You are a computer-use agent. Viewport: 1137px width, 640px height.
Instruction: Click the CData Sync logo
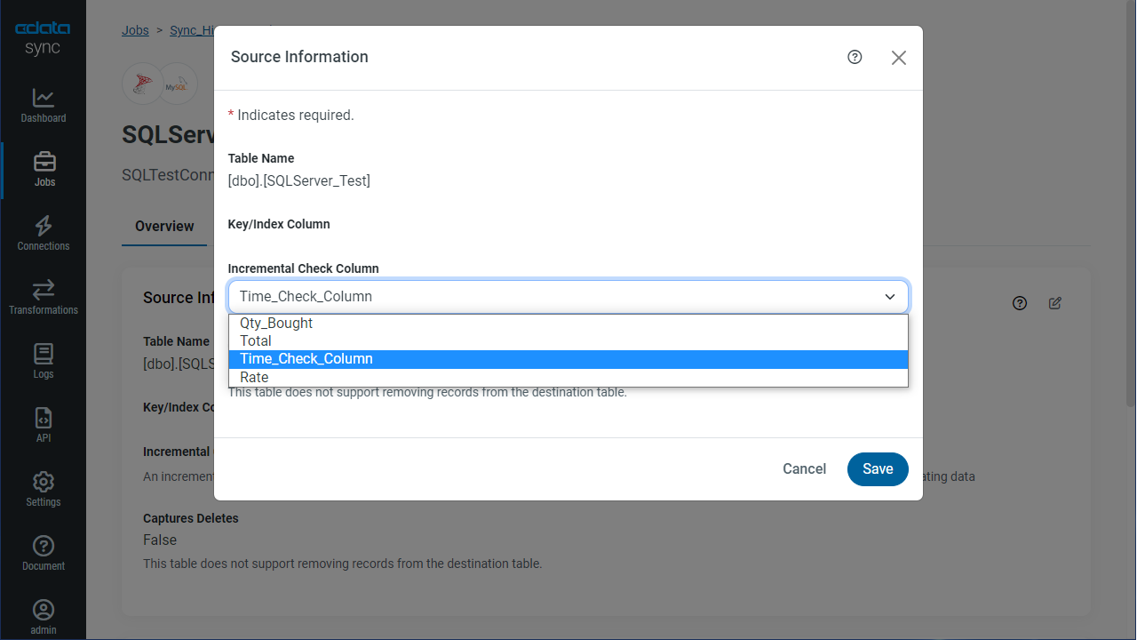coord(43,39)
